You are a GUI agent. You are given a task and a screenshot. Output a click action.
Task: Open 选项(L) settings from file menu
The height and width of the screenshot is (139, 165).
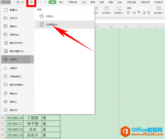[x=17, y=102]
